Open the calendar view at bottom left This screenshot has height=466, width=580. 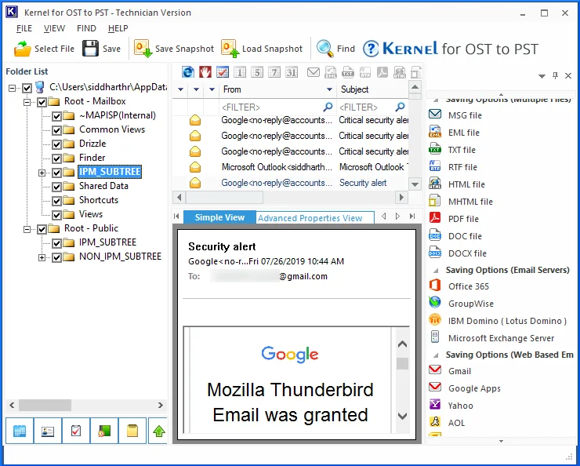point(20,431)
